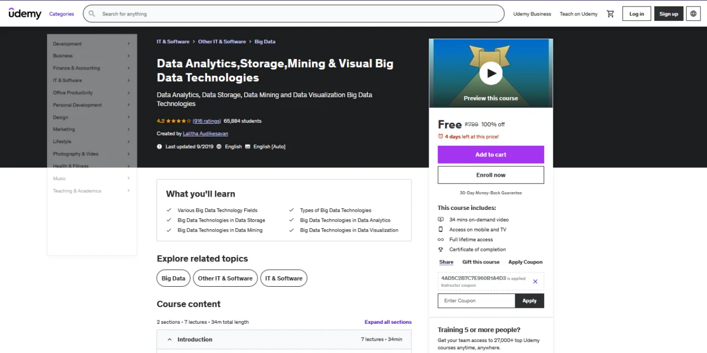Open instructor Lalitha Audikesavan profile
This screenshot has width=707, height=353.
pos(205,134)
